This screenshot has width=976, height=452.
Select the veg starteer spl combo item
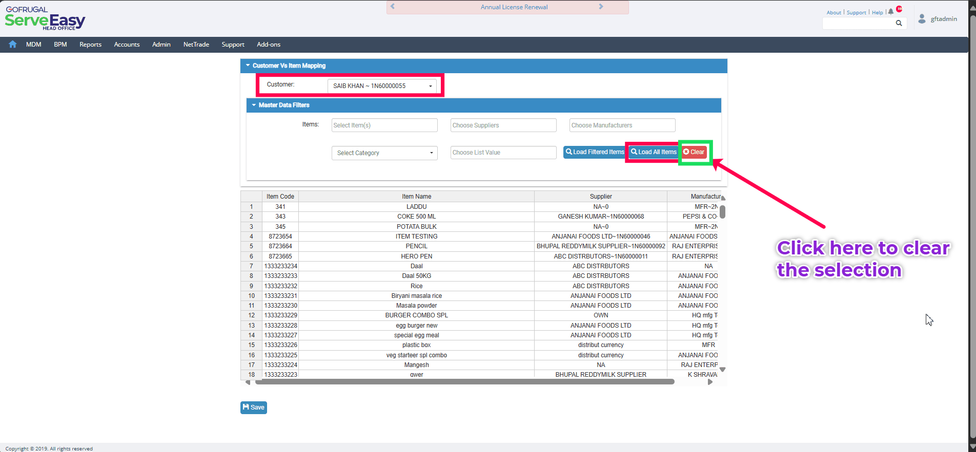coord(416,355)
